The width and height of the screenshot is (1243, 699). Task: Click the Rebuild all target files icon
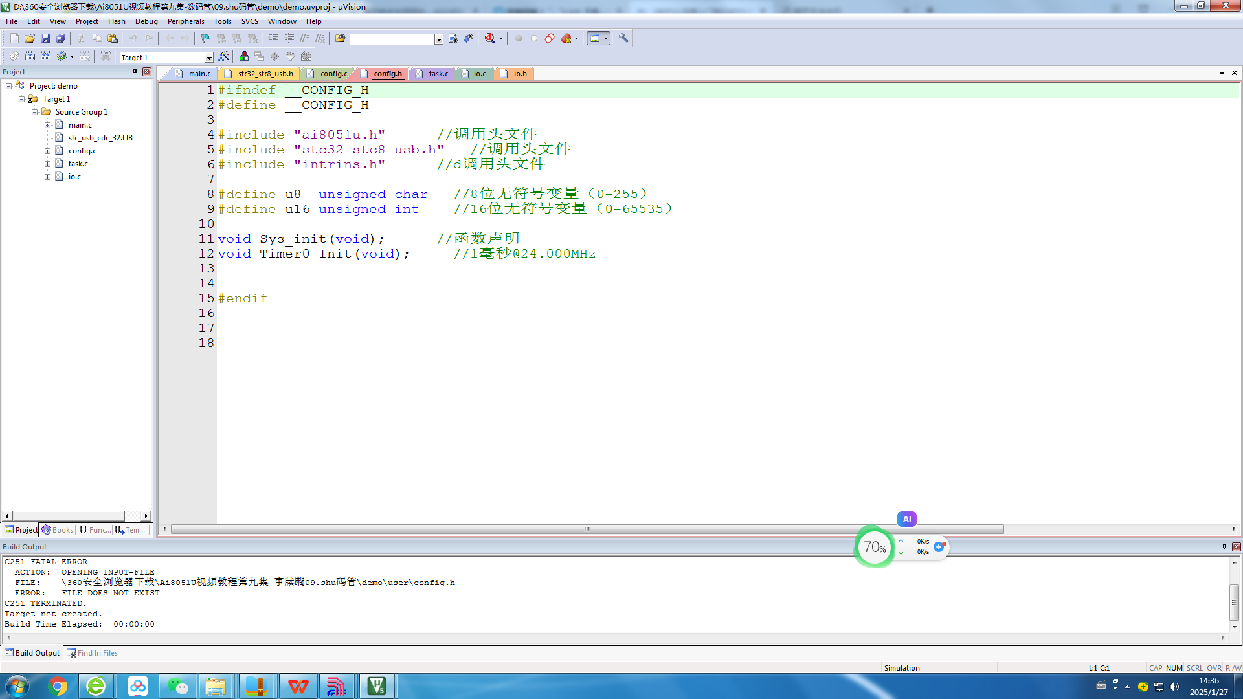[x=45, y=56]
